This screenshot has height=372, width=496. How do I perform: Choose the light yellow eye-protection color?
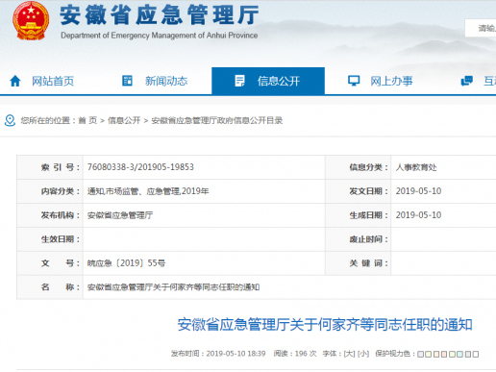pyautogui.click(x=428, y=354)
